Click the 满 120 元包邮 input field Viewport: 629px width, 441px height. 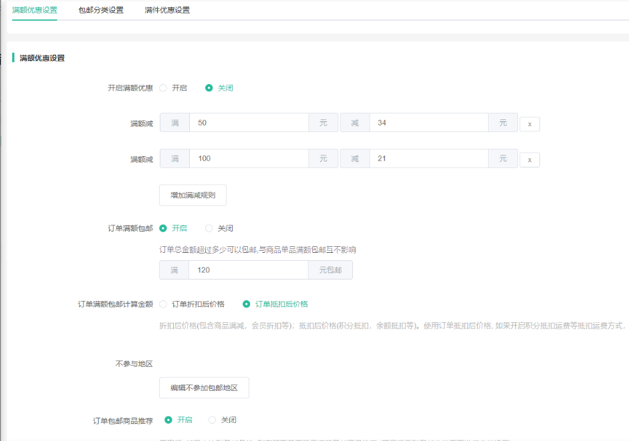(248, 270)
